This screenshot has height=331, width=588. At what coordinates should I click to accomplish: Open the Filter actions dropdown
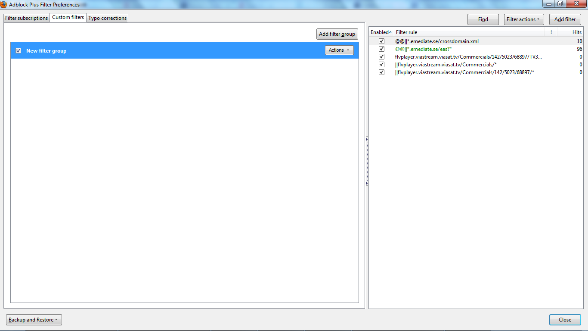coord(524,19)
